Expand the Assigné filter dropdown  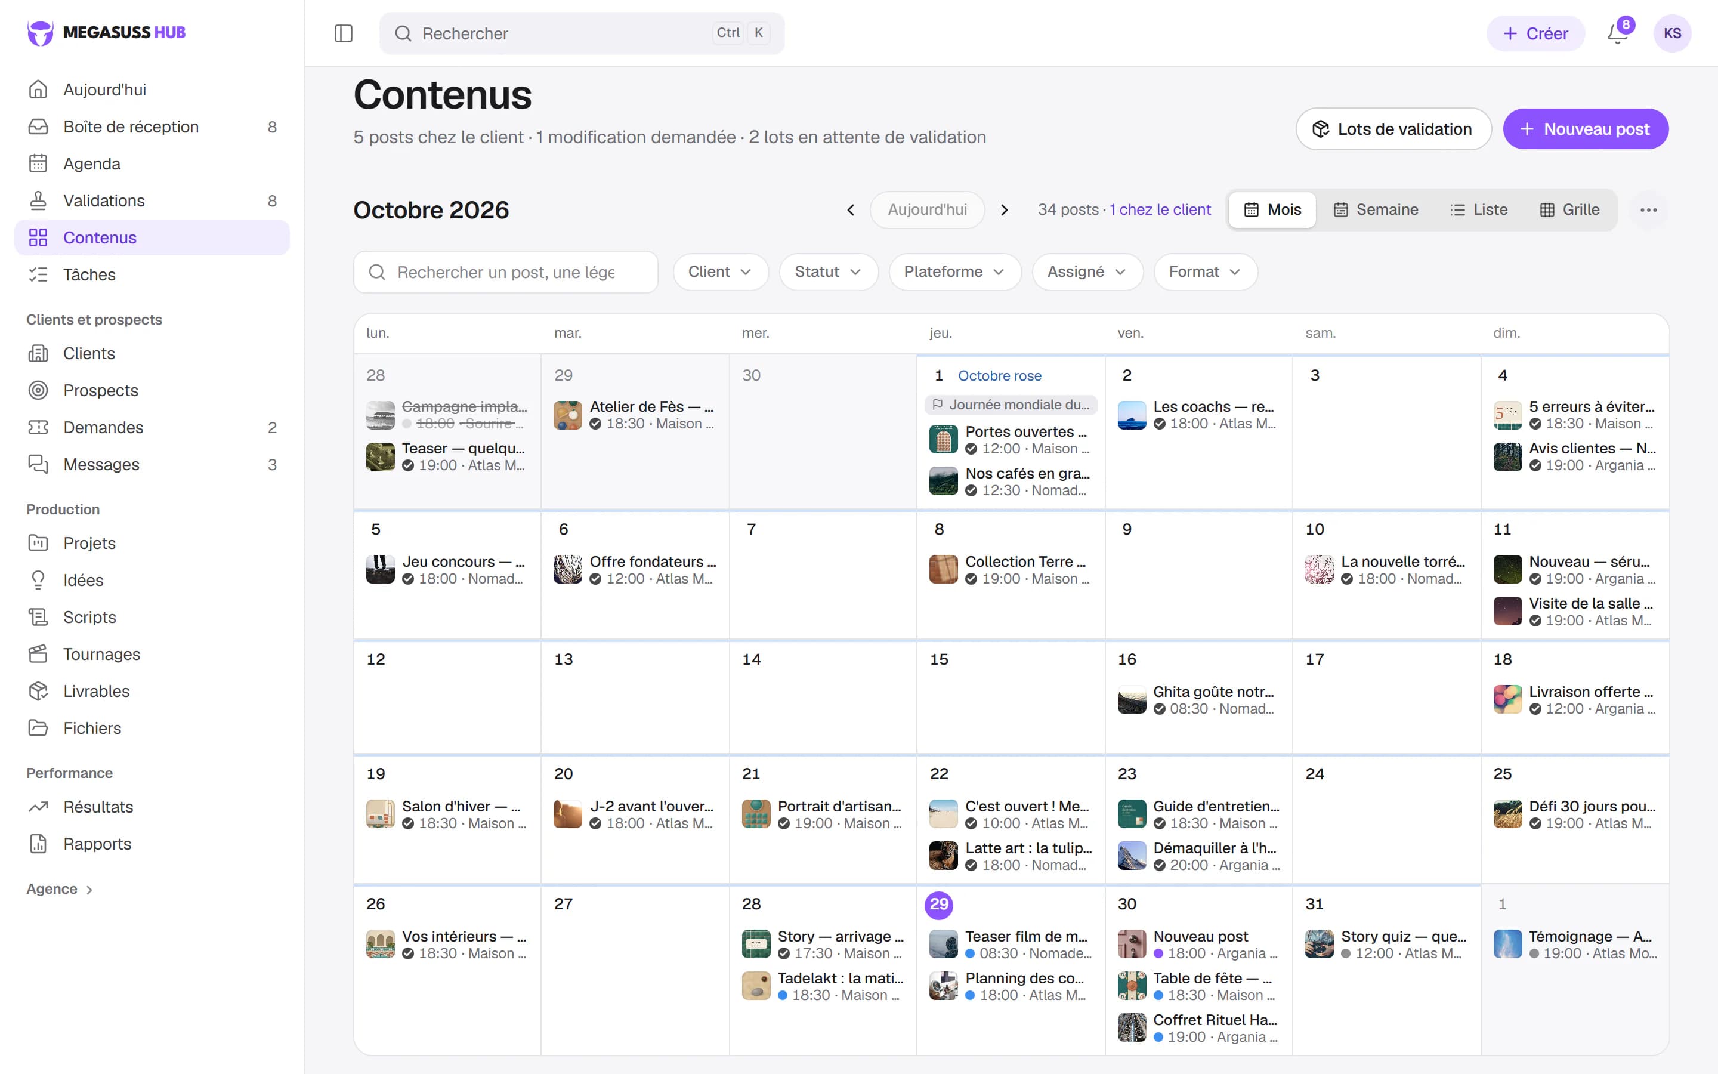1087,271
